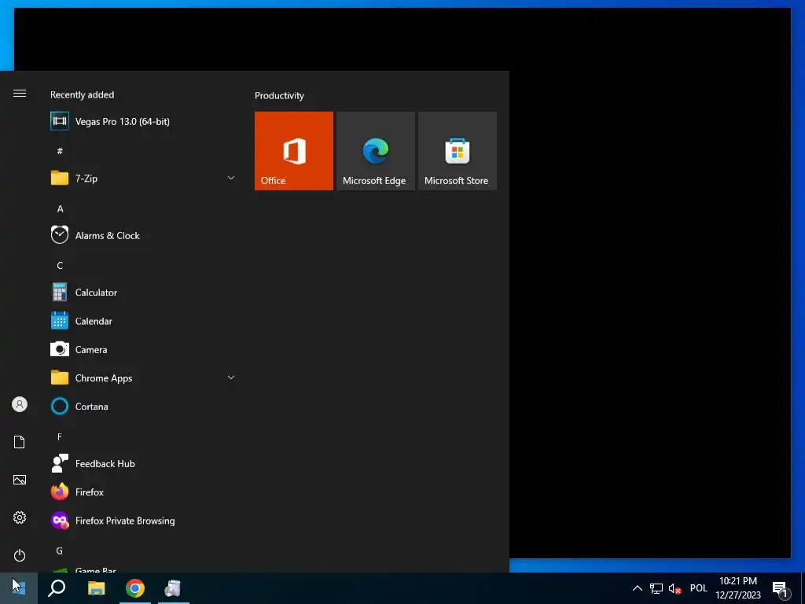
Task: Open the partially visible Game Bar entry
Action: [143, 569]
